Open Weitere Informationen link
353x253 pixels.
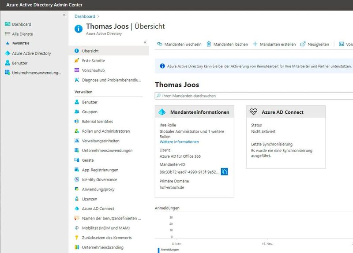point(179,141)
